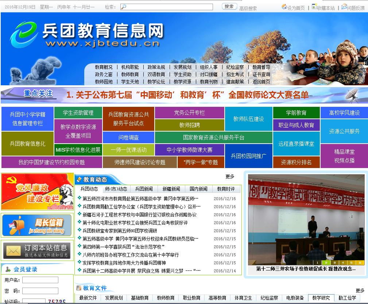
Task: Open 高级搜索 advanced search
Action: coord(248,8)
